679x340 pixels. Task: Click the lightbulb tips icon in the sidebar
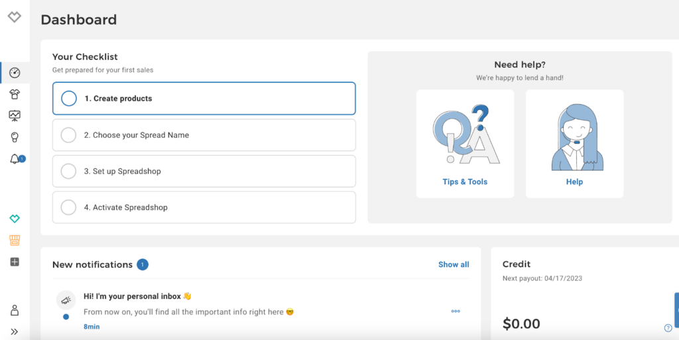[15, 137]
